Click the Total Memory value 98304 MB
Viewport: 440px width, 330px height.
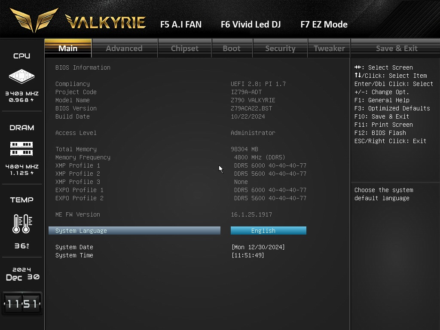tap(244, 149)
